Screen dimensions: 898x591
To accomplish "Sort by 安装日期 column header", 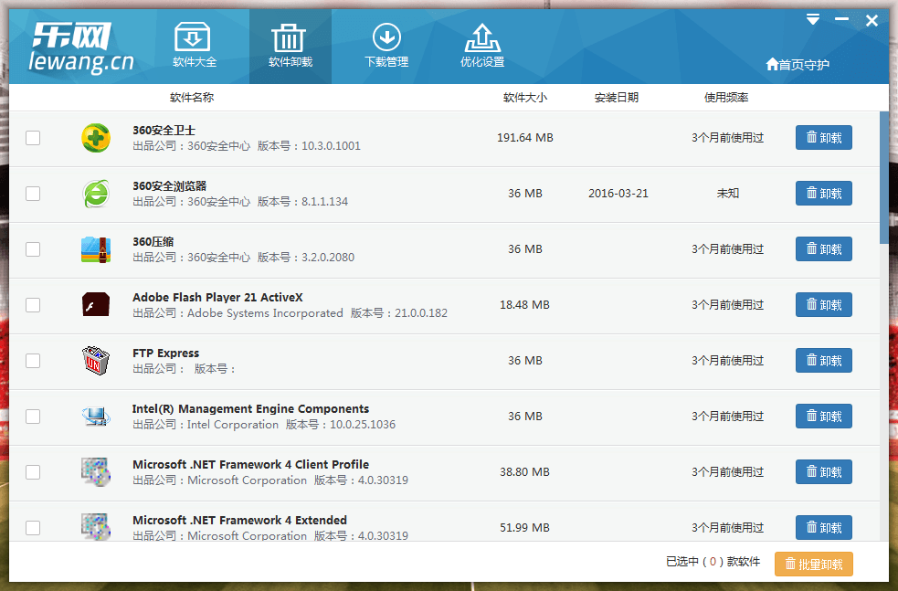I will 617,98.
